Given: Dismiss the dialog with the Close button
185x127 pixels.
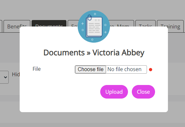Looking at the screenshot, I should (x=143, y=92).
